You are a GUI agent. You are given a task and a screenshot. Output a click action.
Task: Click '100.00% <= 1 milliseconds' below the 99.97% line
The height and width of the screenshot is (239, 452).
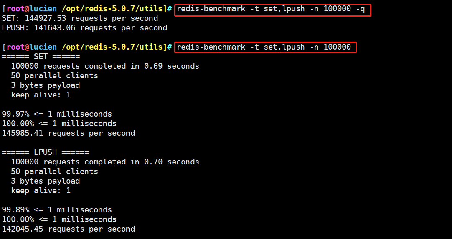tap(59, 124)
